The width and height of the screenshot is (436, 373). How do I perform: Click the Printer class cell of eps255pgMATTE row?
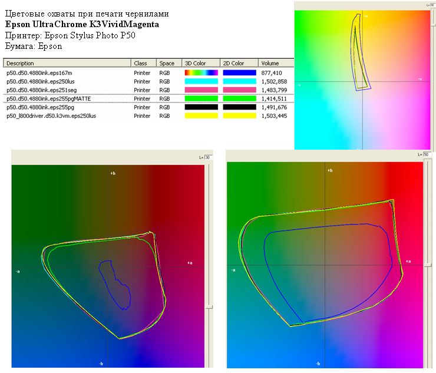click(142, 99)
